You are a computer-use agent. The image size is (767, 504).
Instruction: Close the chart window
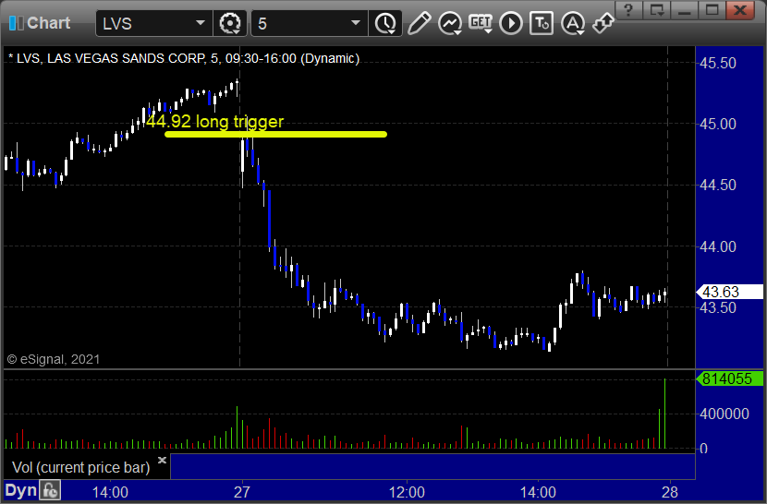tap(740, 10)
